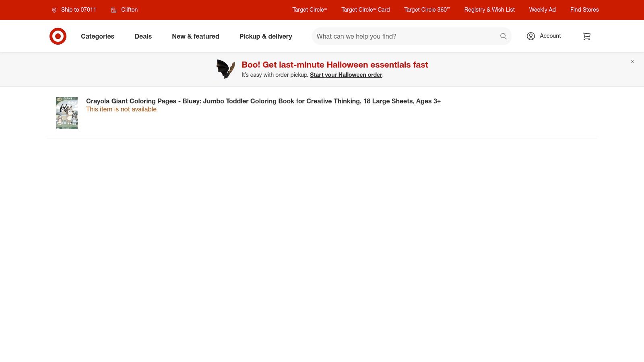Click the Account profile icon

coord(531,36)
